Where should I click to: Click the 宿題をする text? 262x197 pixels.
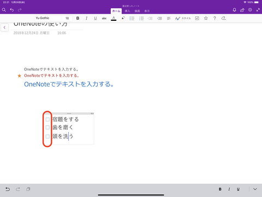point(65,119)
